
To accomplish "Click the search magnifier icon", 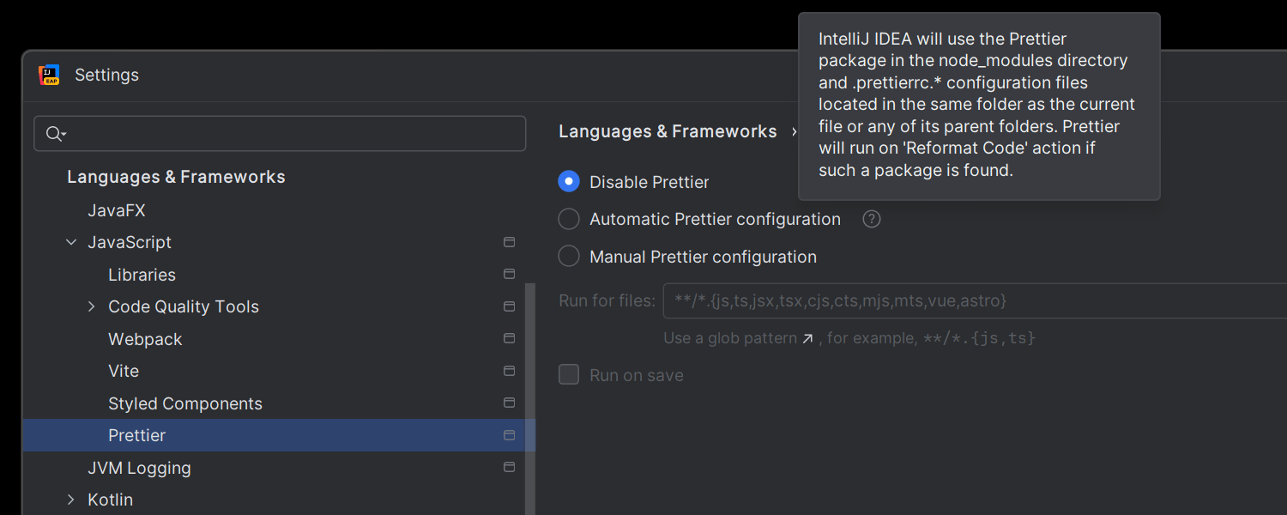I will pos(55,134).
